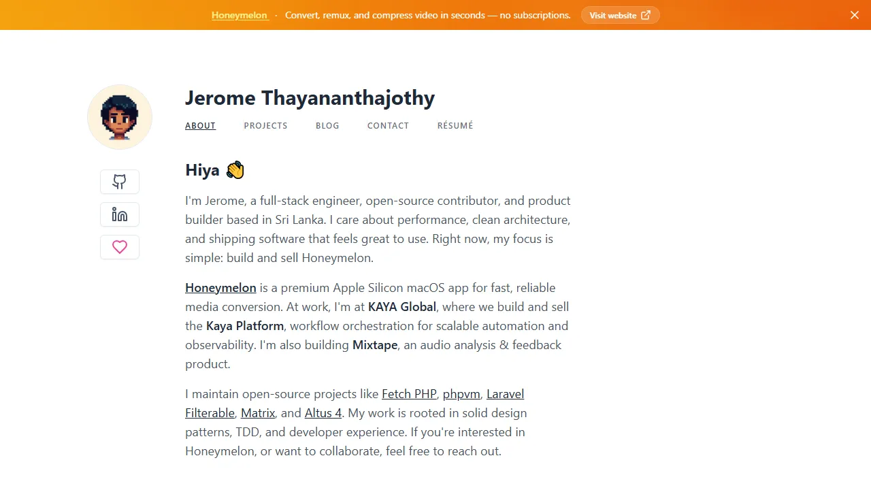Screen dimensions: 871x490
Task: View the RÉSUMÉ page
Action: click(455, 125)
